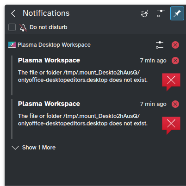The width and height of the screenshot is (186, 186).
Task: Expand with the Show 1 More chevron
Action: point(15,148)
